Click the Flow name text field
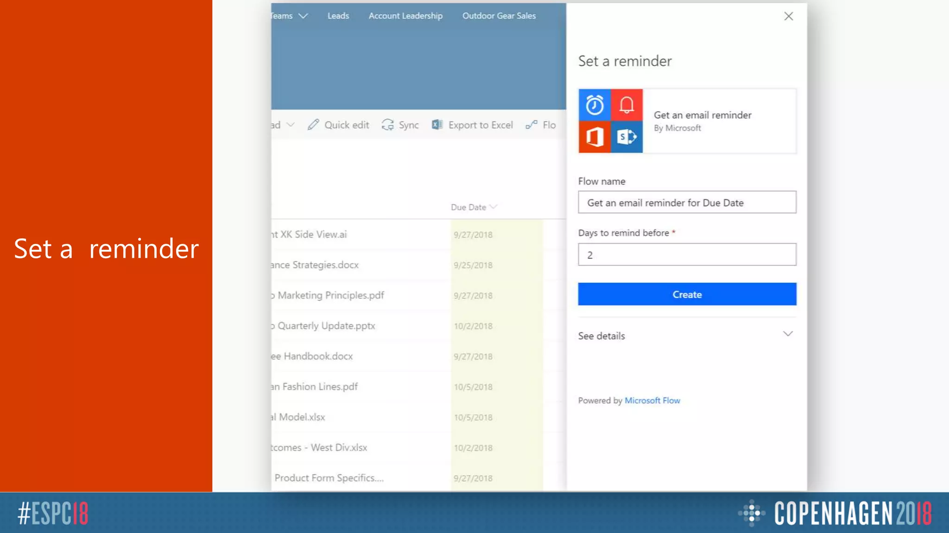The width and height of the screenshot is (949, 533). 687,202
